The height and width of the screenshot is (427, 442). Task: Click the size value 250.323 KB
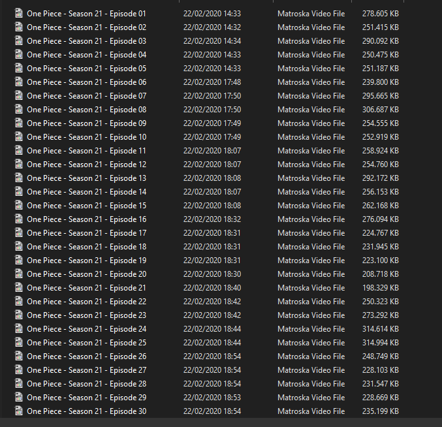[x=380, y=302]
